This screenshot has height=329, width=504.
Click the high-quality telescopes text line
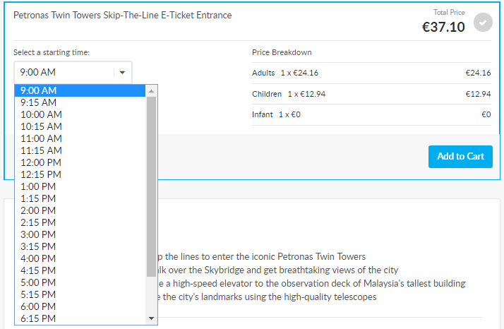coord(267,297)
